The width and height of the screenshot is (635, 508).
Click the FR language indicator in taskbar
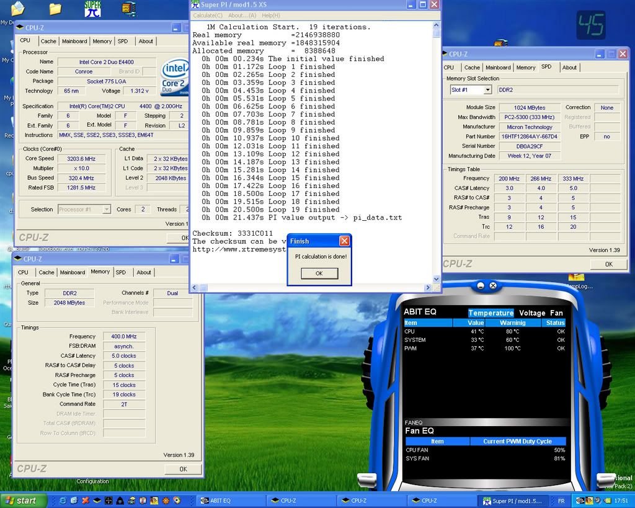(561, 500)
